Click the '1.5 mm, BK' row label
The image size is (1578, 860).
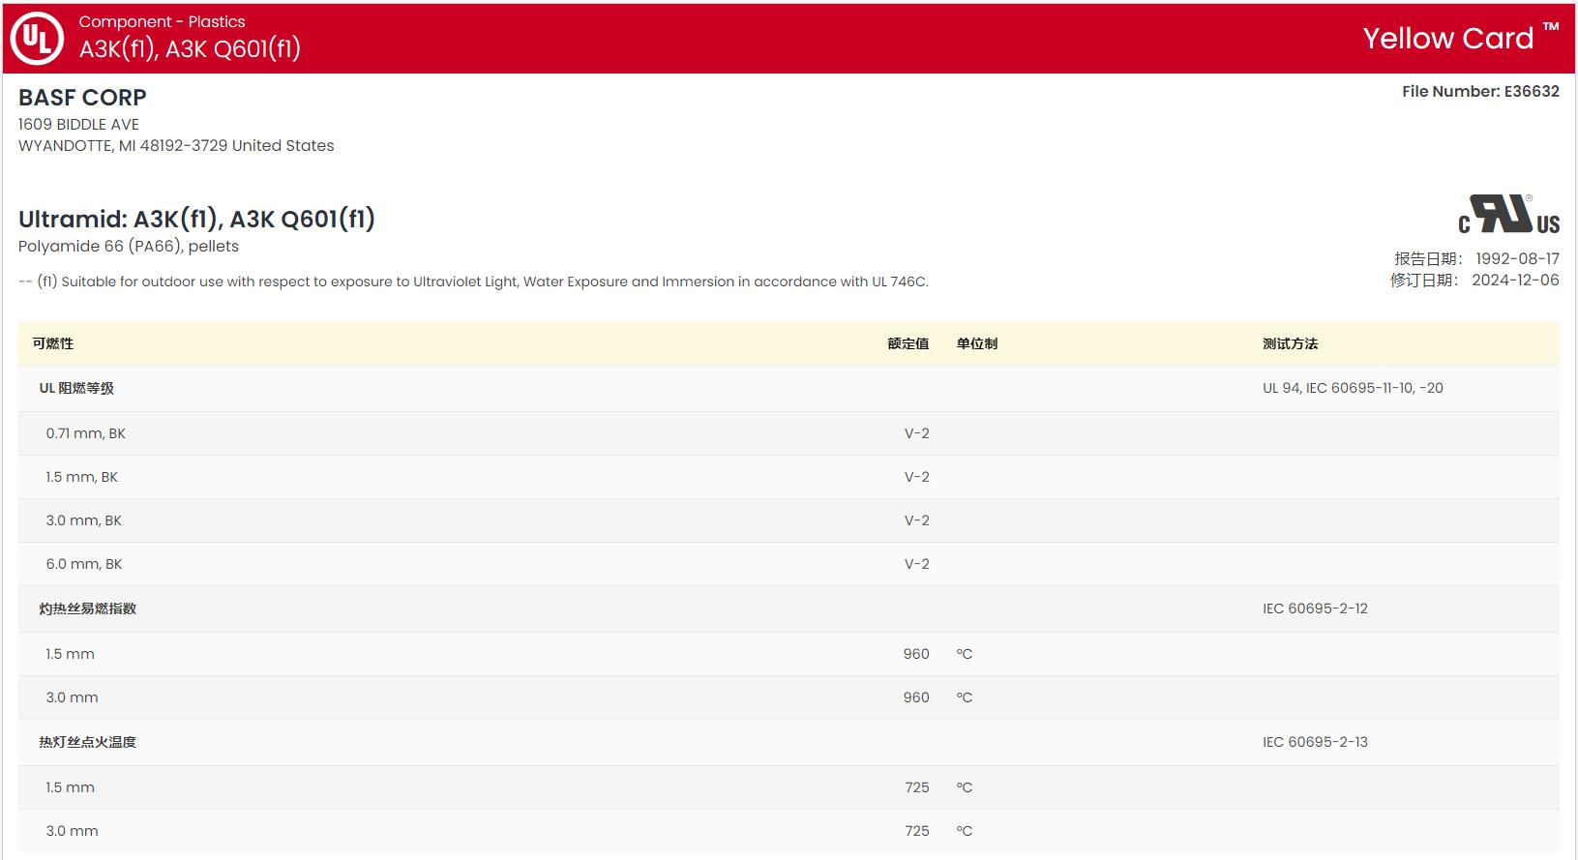coord(81,477)
